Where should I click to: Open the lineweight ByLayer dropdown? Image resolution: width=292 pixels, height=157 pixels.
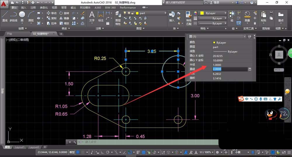click(212, 18)
